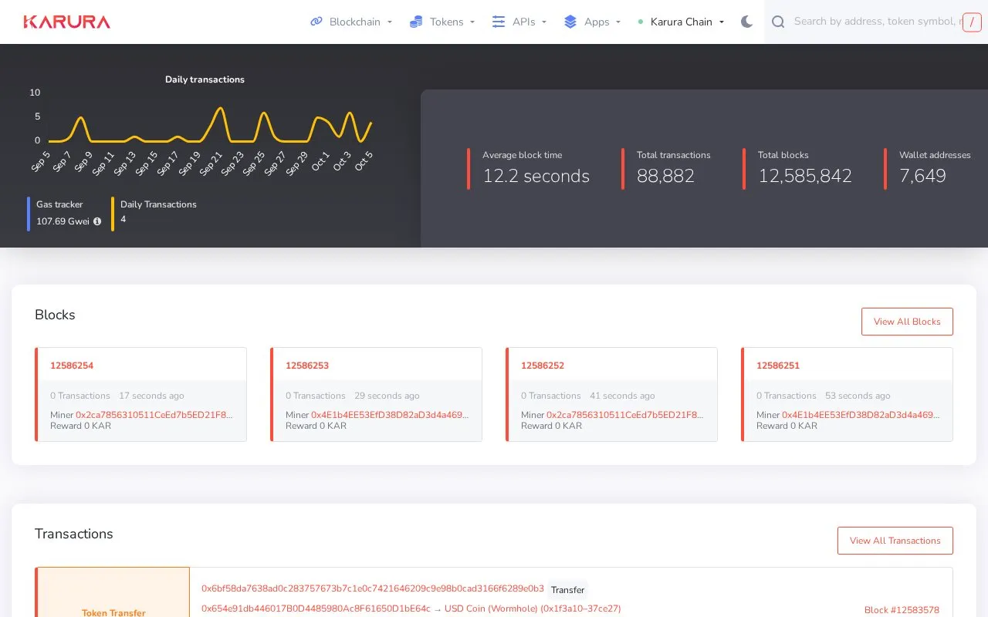Open transaction hash 0x6bf58da7638a...
The width and height of the screenshot is (988, 617).
373,588
